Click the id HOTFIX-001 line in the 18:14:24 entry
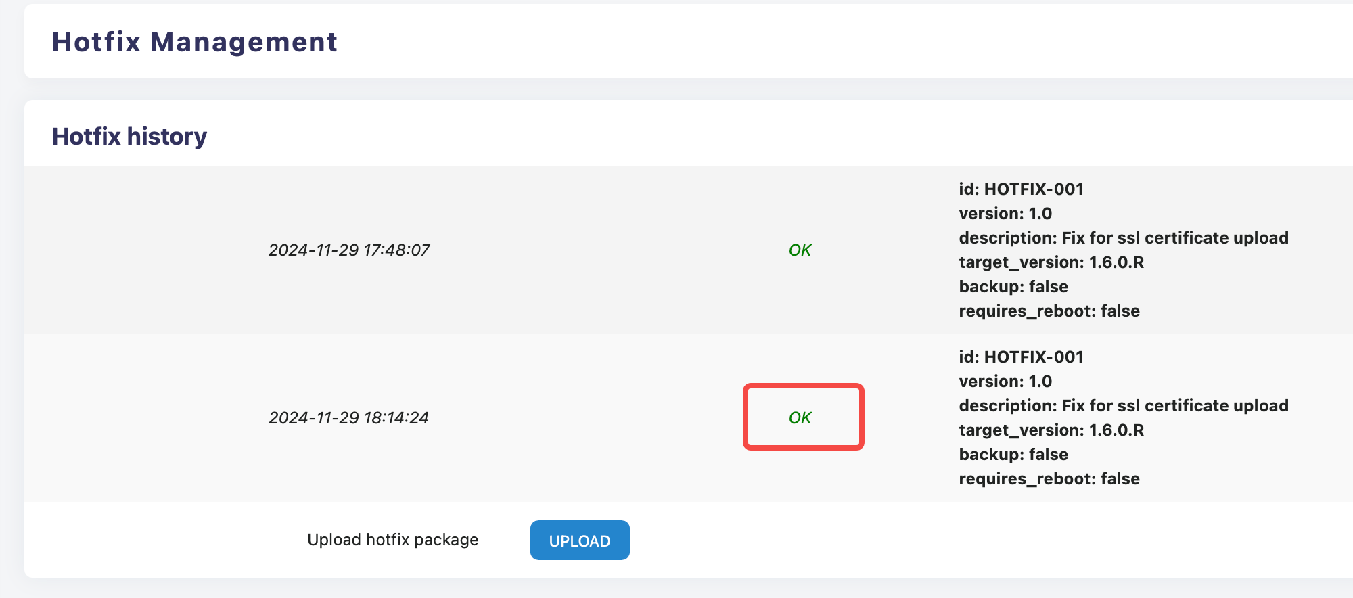Image resolution: width=1353 pixels, height=598 pixels. point(1021,357)
